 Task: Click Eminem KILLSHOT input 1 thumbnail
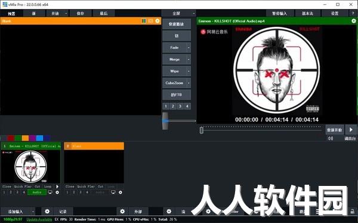pos(30,167)
